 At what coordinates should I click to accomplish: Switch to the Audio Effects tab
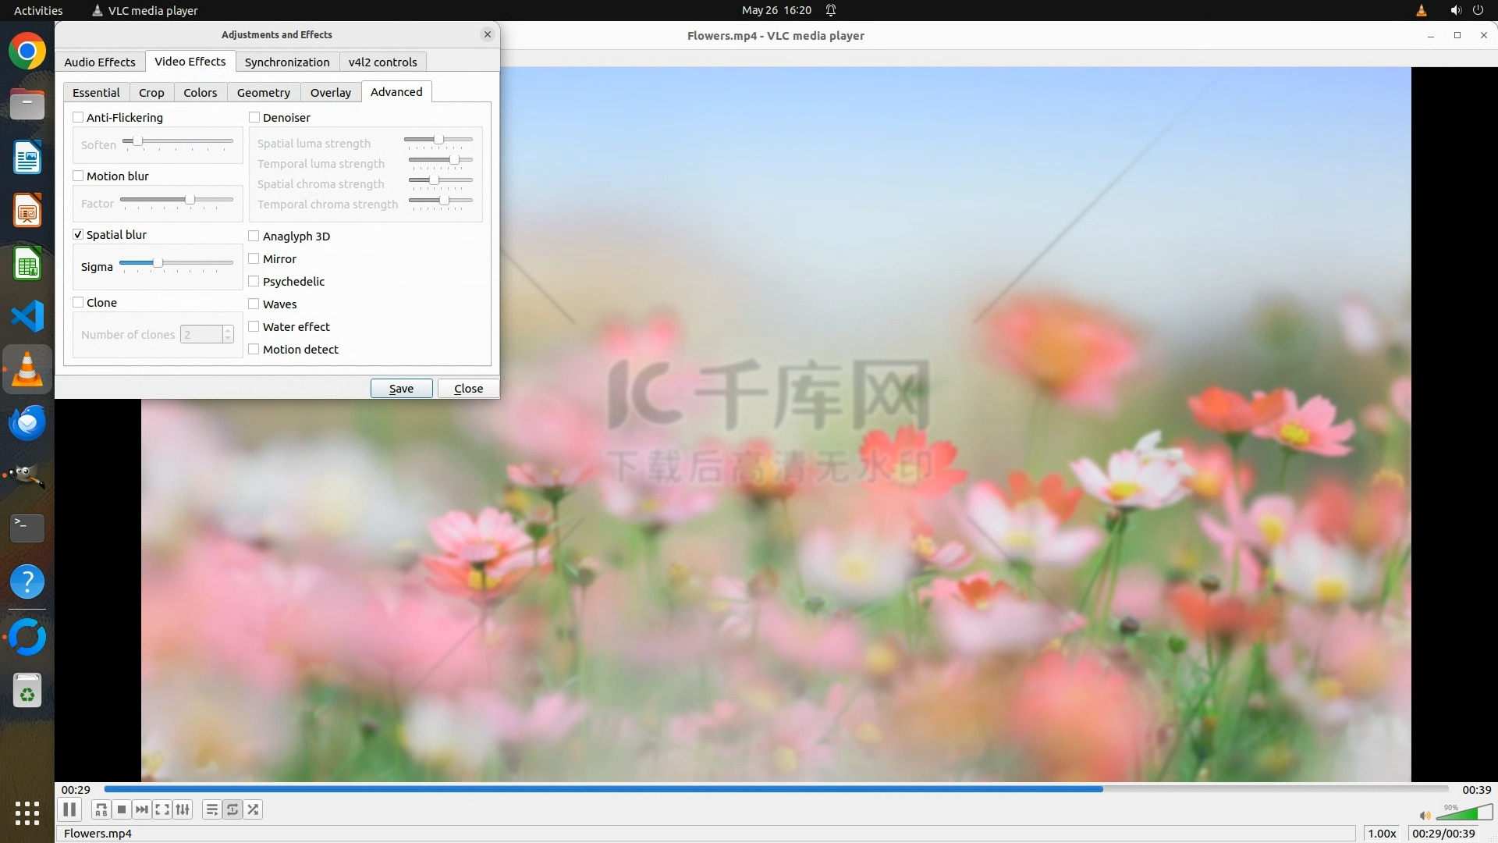[100, 62]
